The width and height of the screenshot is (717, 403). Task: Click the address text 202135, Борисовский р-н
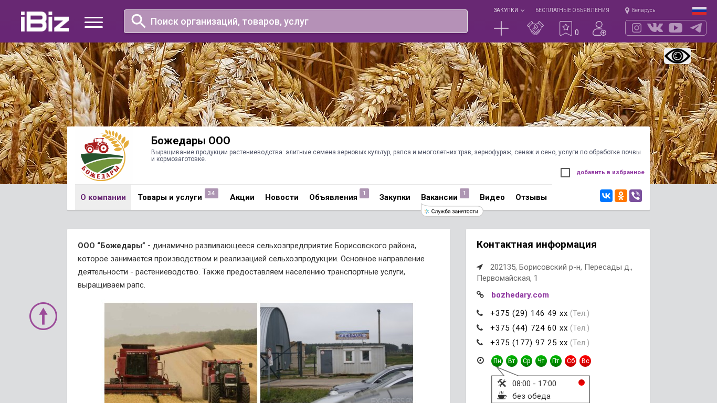pyautogui.click(x=555, y=272)
